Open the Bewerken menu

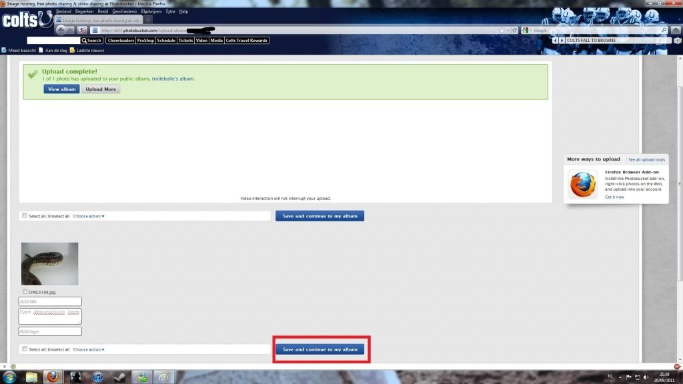coord(84,11)
